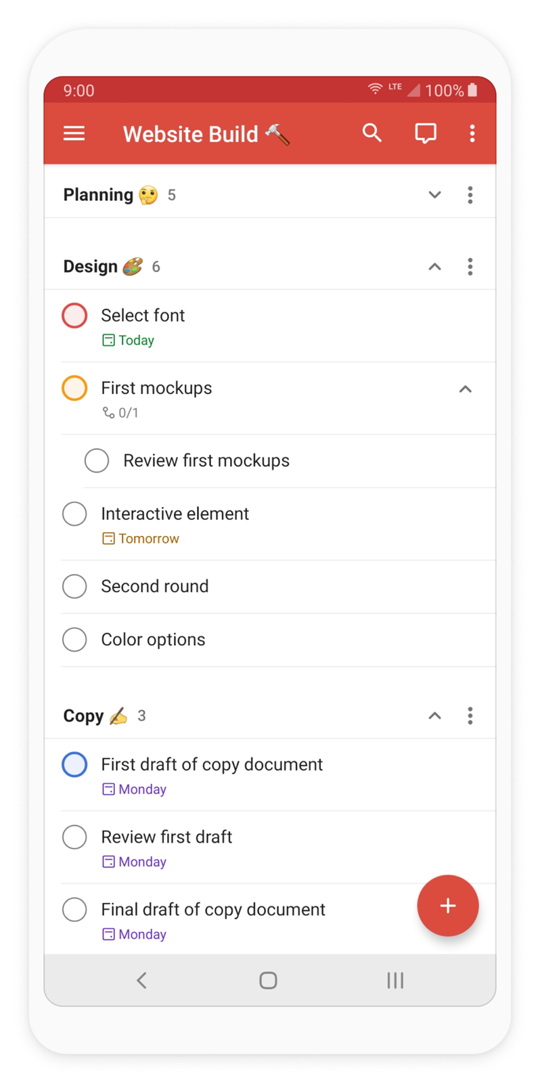Open the hamburger navigation menu
The width and height of the screenshot is (540, 1083).
(74, 133)
